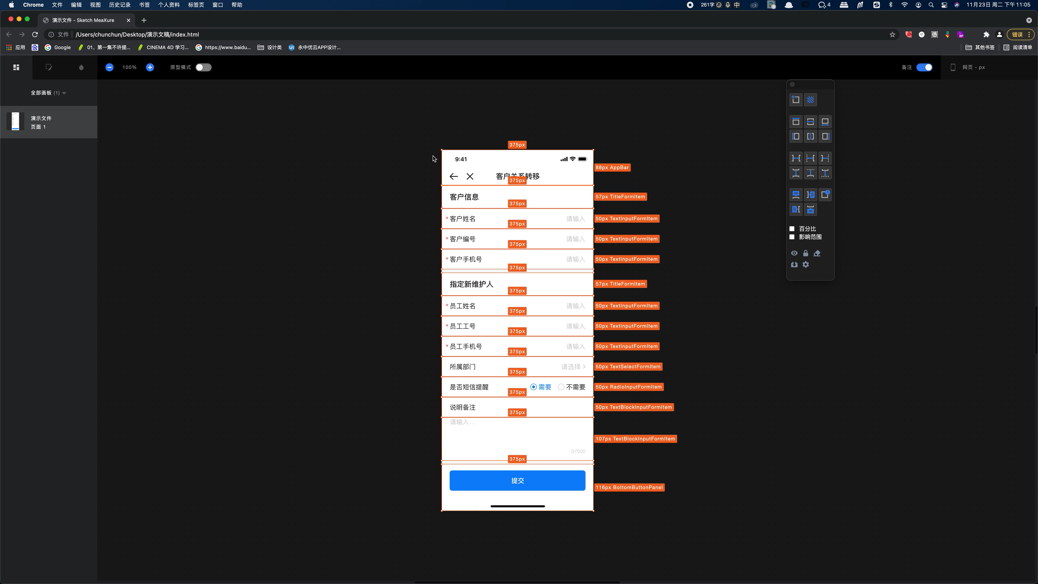This screenshot has width=1038, height=584.
Task: Add properties label to the right of layer
Action: point(810,195)
